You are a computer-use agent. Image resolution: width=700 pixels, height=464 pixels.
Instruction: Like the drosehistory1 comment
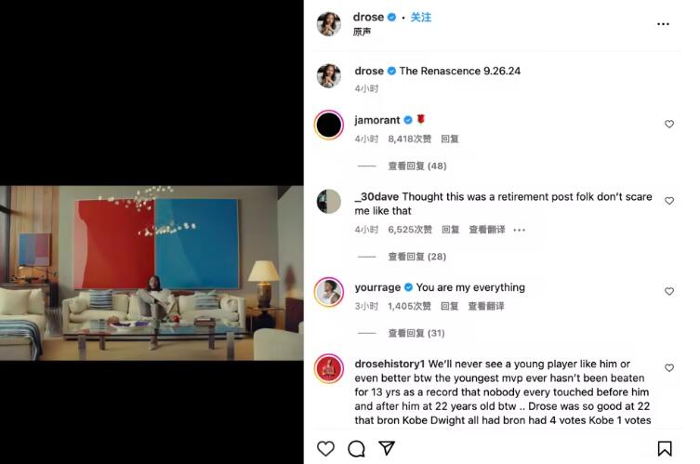(668, 368)
